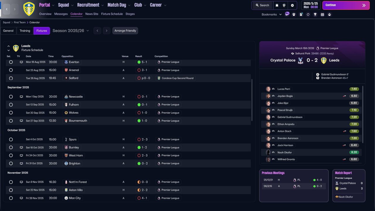This screenshot has height=211, width=375.
Task: Expand the Club menu dropdown
Action: (x=145, y=5)
